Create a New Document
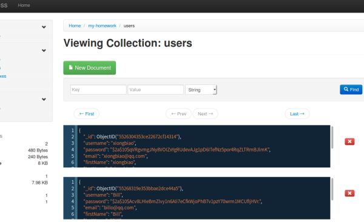Screen dimensions: 364x222 click(x=90, y=68)
